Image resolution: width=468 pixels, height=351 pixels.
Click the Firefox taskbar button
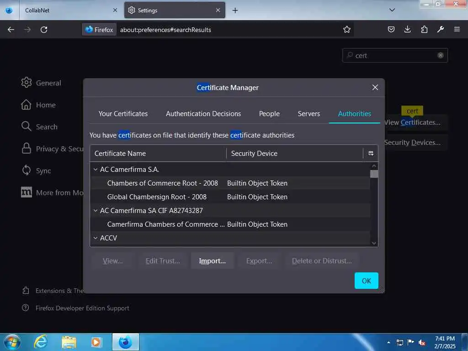[x=126, y=342]
